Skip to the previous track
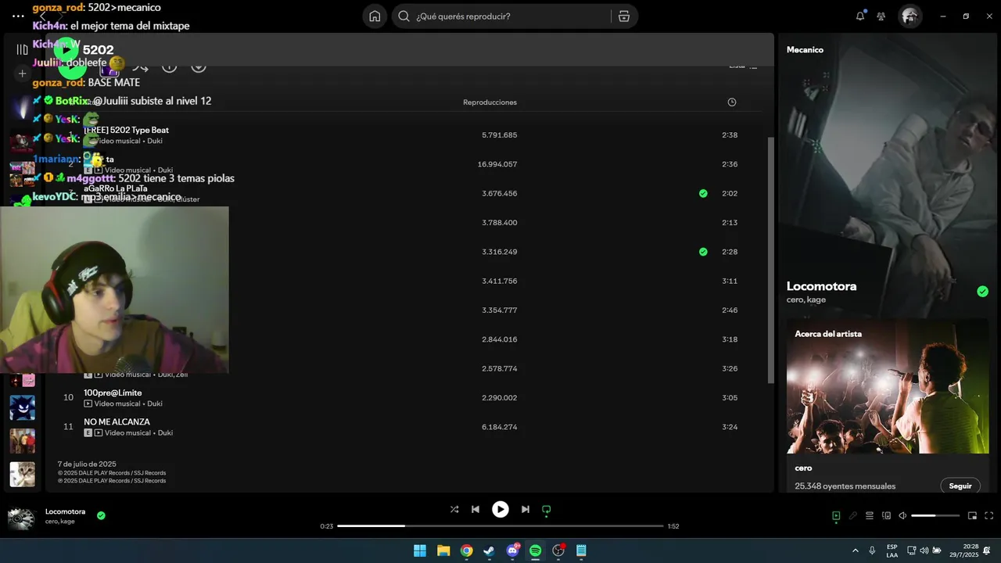 [x=475, y=509]
